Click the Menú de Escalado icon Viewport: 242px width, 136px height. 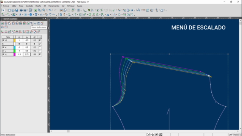click(31, 23)
